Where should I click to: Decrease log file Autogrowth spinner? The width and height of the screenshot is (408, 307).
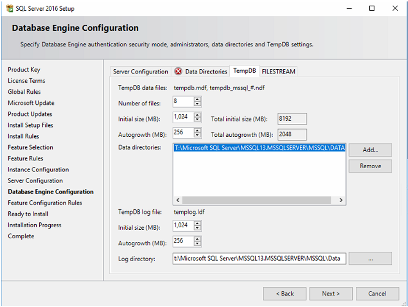coord(198,244)
